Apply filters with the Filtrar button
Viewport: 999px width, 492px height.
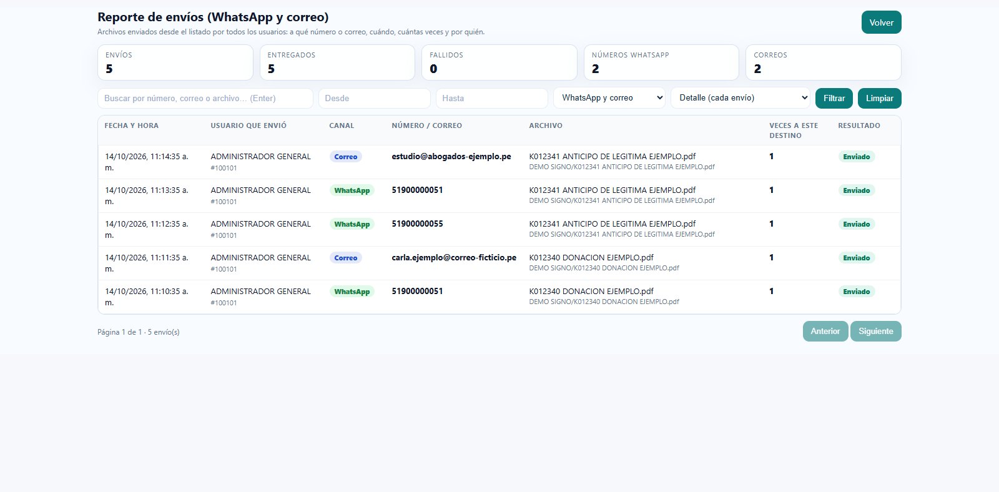click(834, 98)
